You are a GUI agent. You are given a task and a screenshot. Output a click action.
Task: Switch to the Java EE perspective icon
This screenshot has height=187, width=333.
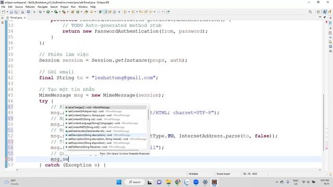(x=325, y=12)
